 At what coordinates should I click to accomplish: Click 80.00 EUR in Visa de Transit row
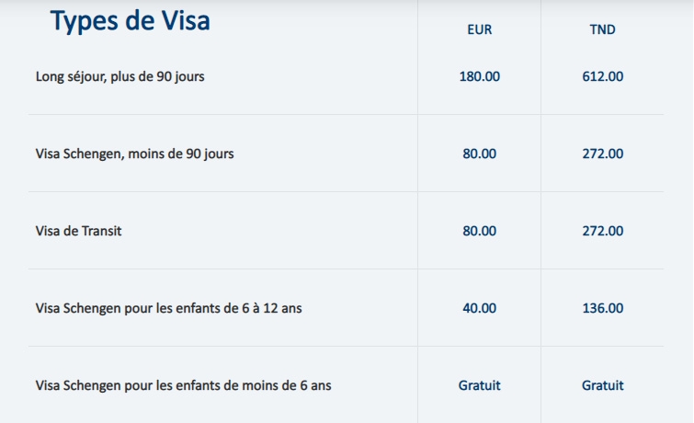click(x=479, y=231)
